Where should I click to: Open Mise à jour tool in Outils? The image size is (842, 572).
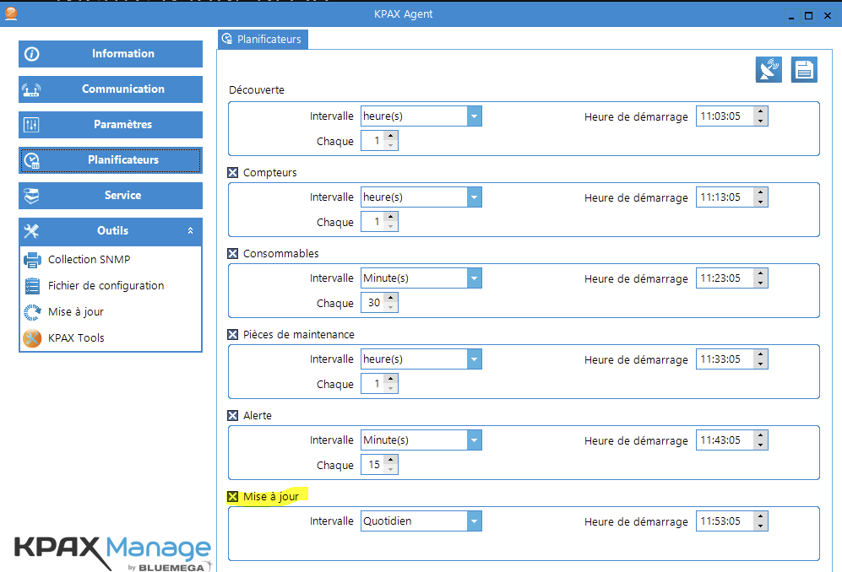(63, 312)
